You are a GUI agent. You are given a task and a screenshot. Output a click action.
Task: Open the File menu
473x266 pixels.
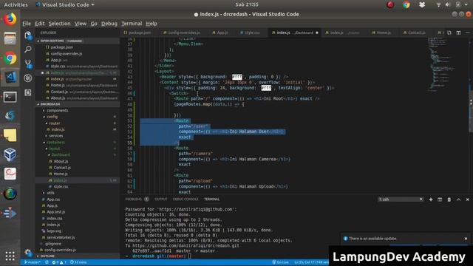[x=27, y=24]
